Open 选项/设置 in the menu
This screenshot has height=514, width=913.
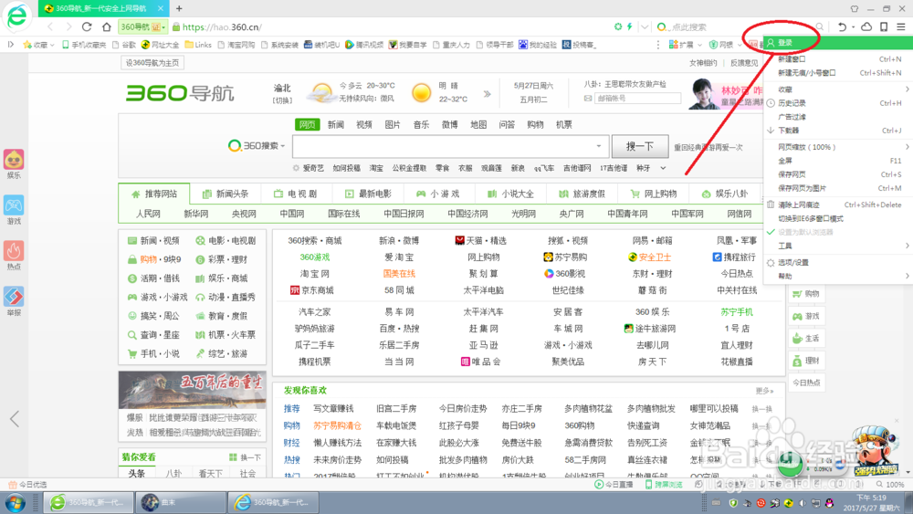click(836, 263)
